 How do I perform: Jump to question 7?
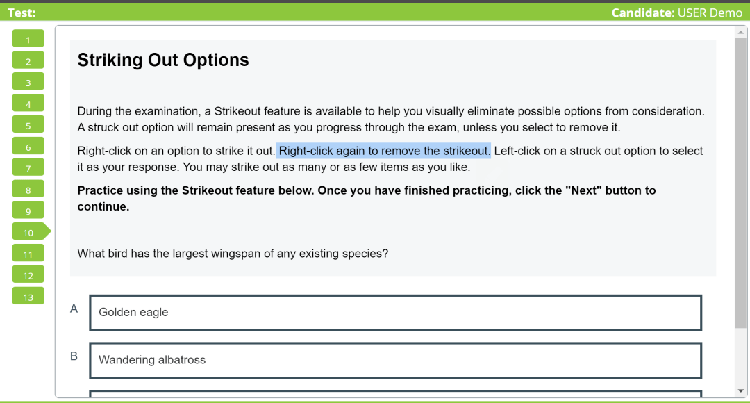click(28, 167)
